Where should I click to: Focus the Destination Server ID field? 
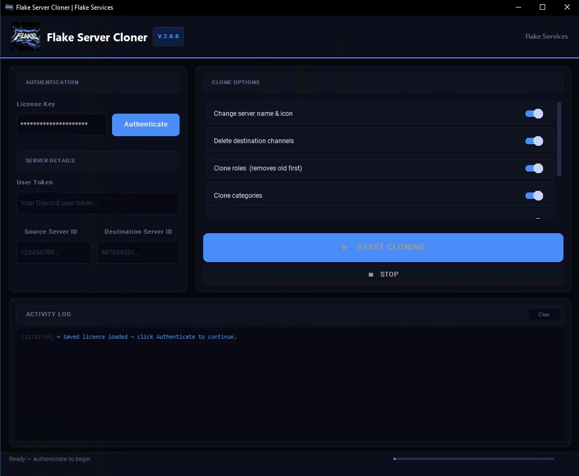pyautogui.click(x=138, y=252)
